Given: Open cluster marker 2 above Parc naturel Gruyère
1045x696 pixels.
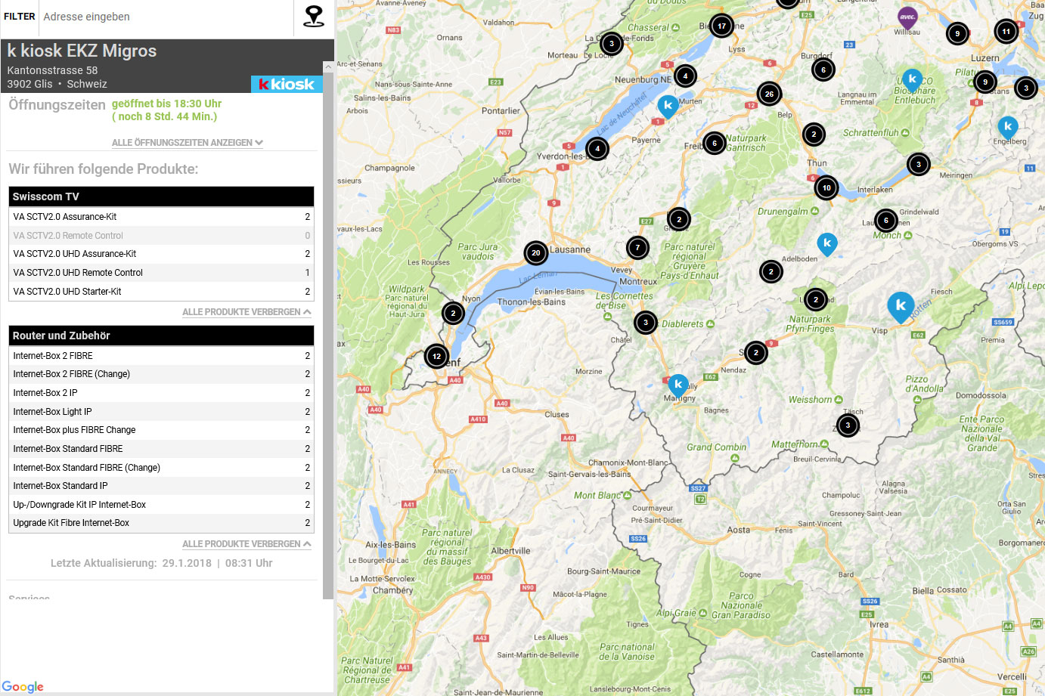Looking at the screenshot, I should (678, 219).
